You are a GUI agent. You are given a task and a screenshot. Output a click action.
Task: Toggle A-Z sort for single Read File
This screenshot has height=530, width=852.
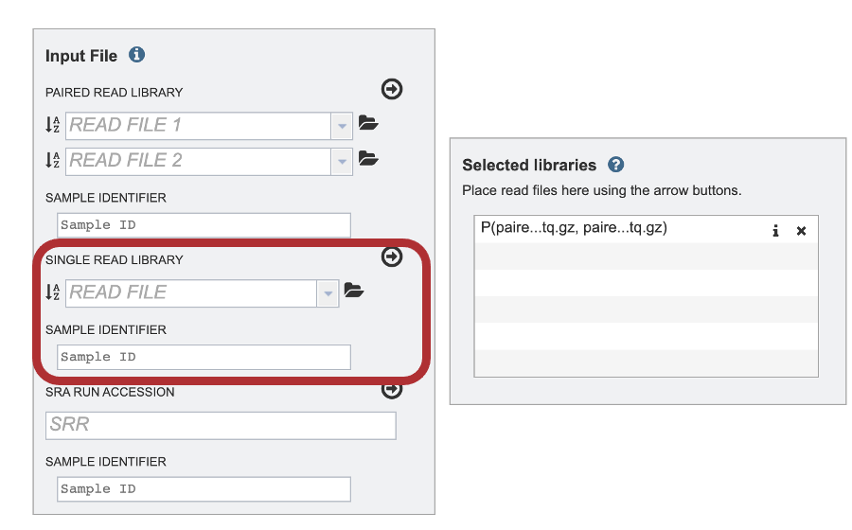tap(53, 292)
